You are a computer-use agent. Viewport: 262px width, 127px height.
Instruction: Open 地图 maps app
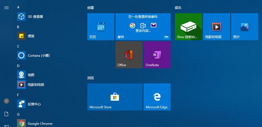coord(26,75)
